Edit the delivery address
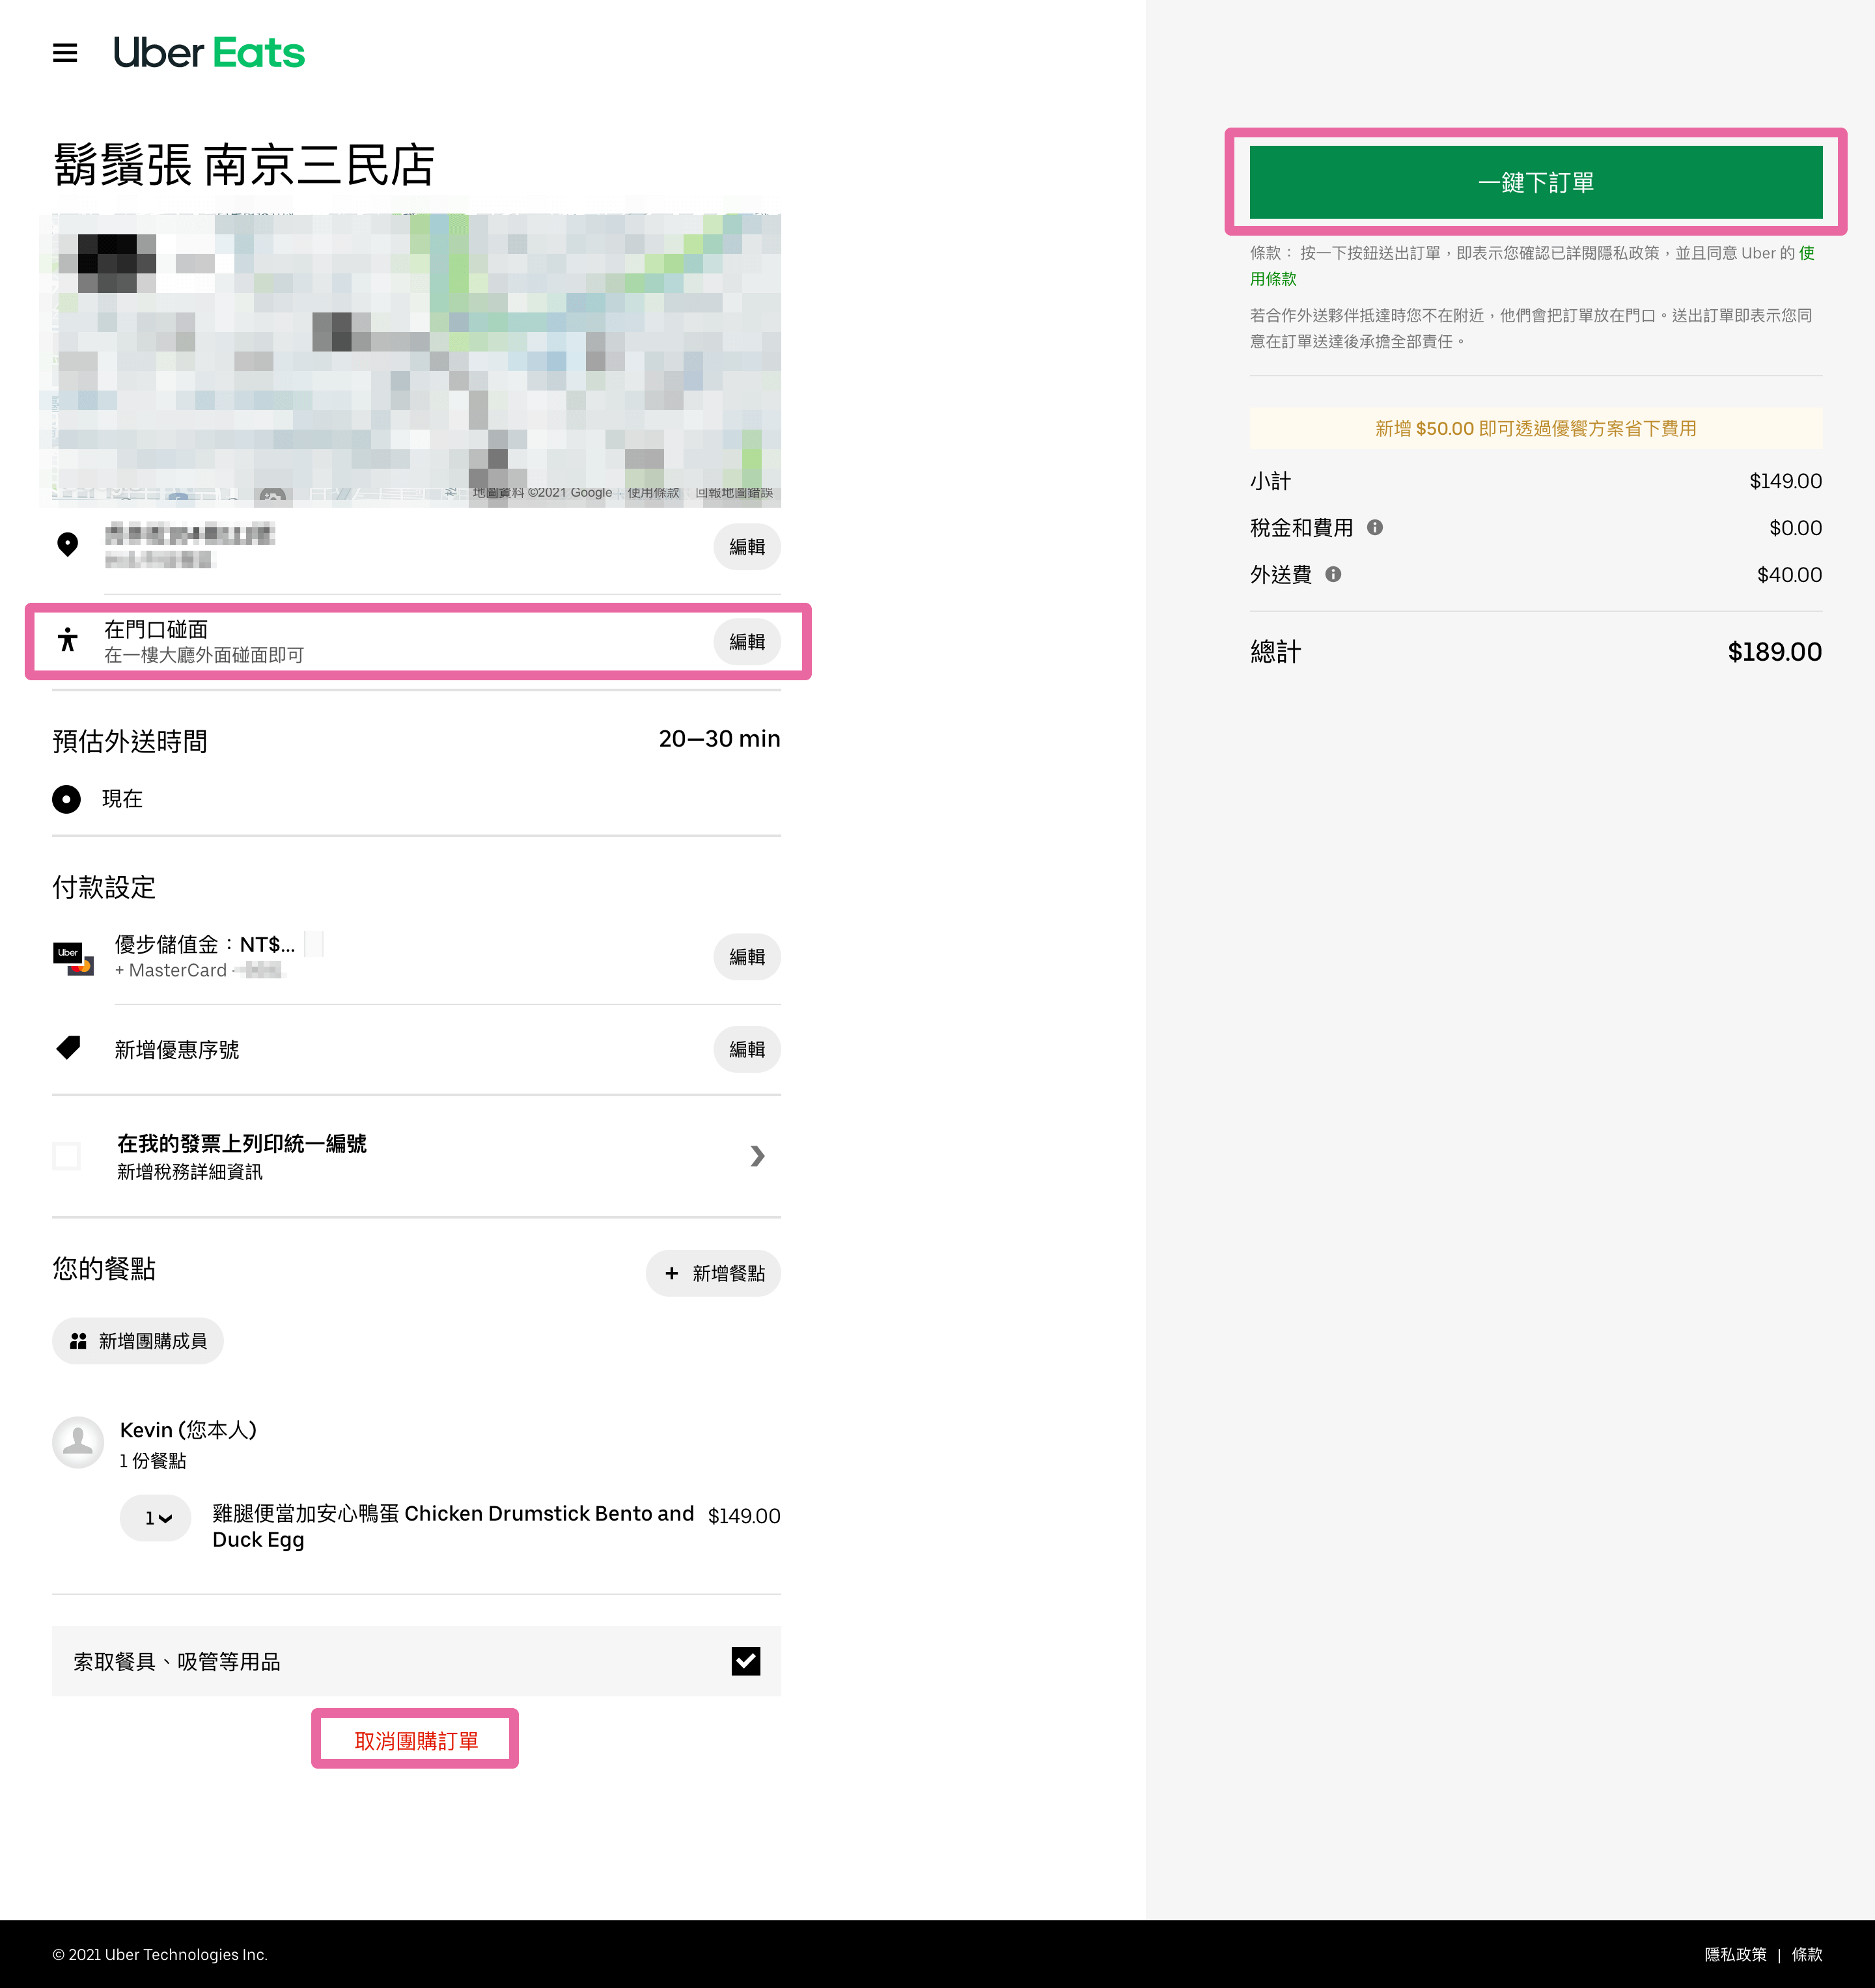This screenshot has height=1988, width=1875. coord(747,547)
